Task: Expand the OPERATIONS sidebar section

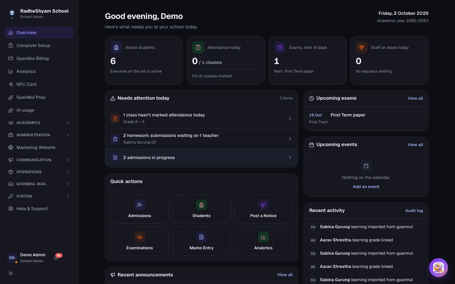Action: (39, 172)
